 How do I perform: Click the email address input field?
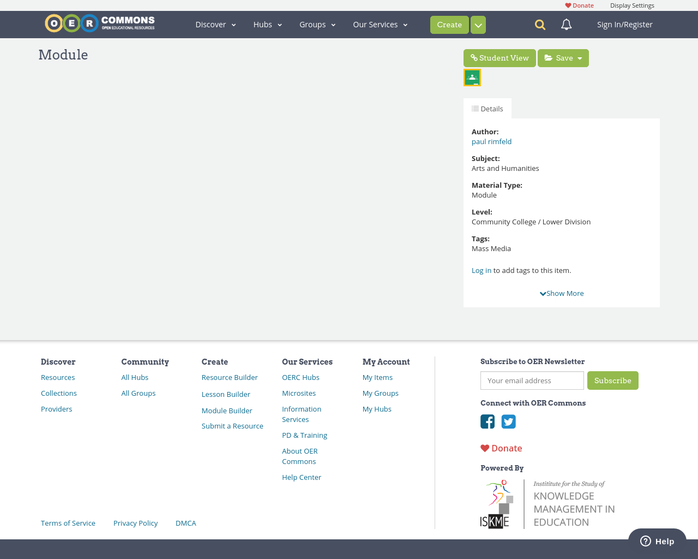coord(532,380)
